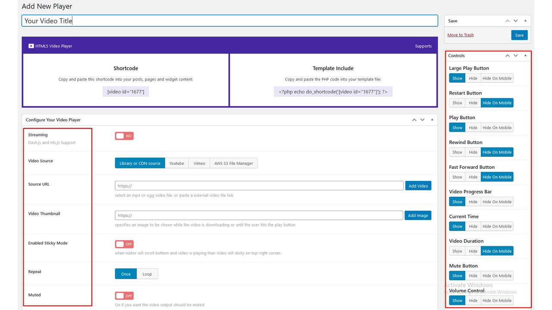Click the Controls panel move-up arrow
The image size is (552, 310).
tap(508, 56)
